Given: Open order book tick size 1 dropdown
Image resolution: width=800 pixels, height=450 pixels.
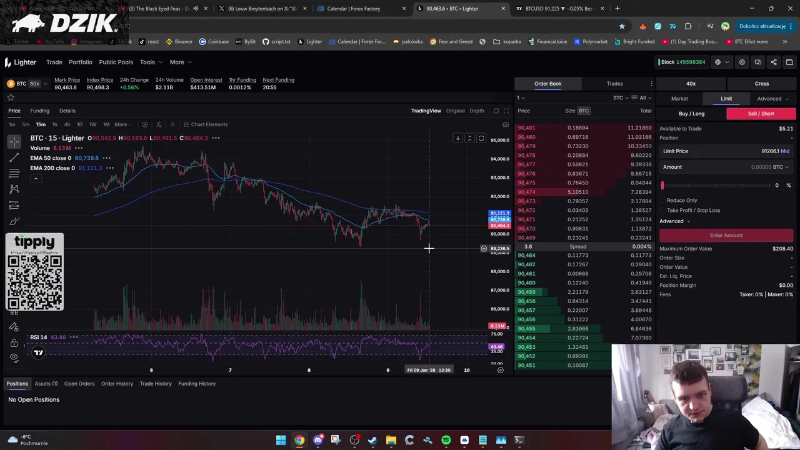Looking at the screenshot, I should pos(521,98).
